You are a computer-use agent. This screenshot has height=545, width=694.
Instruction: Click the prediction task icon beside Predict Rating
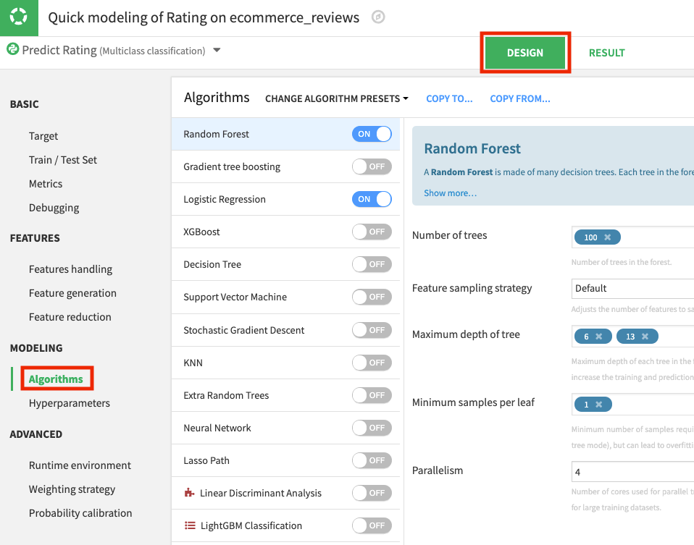pyautogui.click(x=13, y=49)
